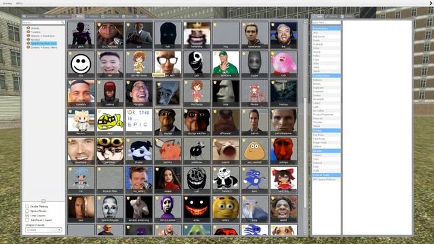Open the Weapon Override dropdown

[43, 230]
